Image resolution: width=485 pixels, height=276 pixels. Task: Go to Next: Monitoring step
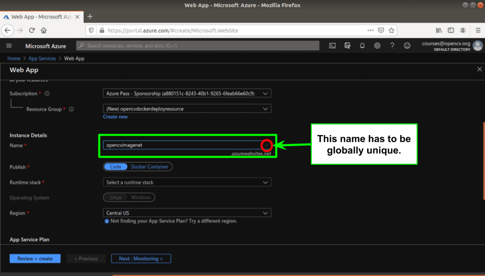[x=141, y=259]
